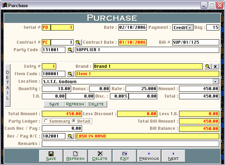This screenshot has width=225, height=165.
Task: Click the CASH IN HAND account name
Action: (x=147, y=136)
